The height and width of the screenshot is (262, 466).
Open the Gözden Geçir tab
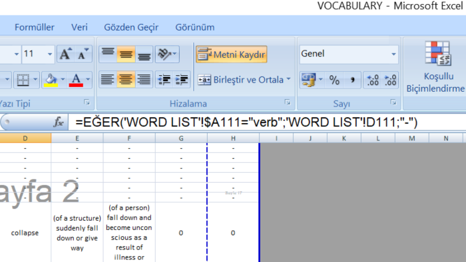pyautogui.click(x=131, y=27)
